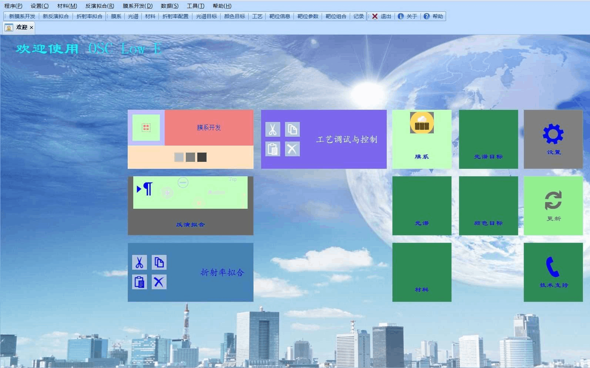590x368 pixels.
Task: Close the 欢迎 tab
Action: click(31, 27)
